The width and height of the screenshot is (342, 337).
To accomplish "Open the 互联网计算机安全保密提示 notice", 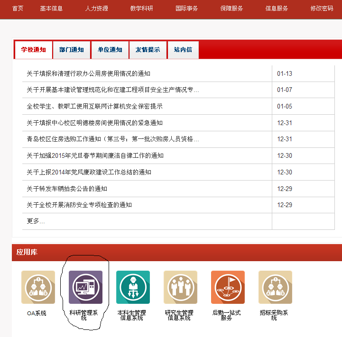I will (94, 106).
